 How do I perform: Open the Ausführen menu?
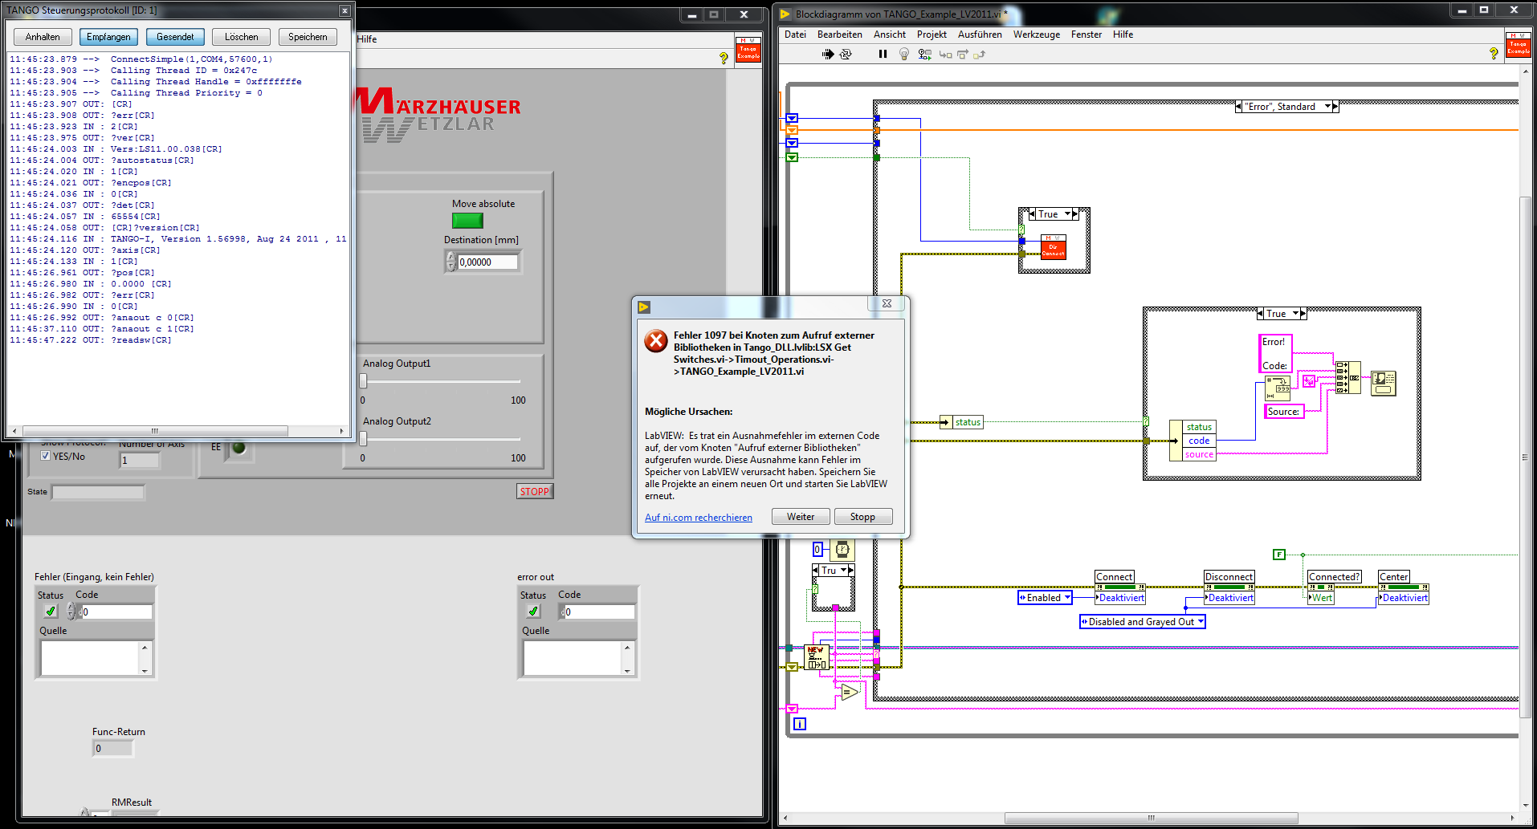pos(980,35)
